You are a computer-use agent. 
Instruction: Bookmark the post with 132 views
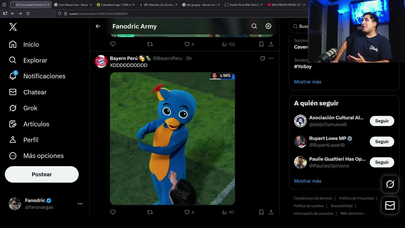pos(261,44)
